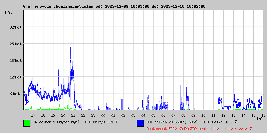Click the hour label '05' on x-axis
Screen dimensions: 267x133
[153, 115]
